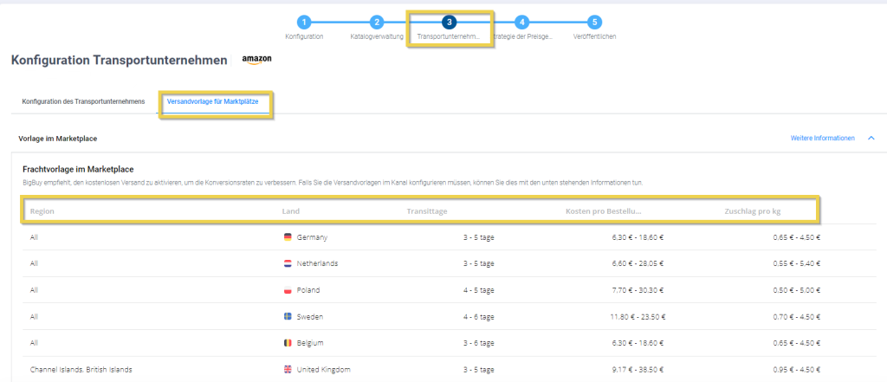887x382 pixels.
Task: Click step 1 Konfiguration circle
Action: click(303, 23)
